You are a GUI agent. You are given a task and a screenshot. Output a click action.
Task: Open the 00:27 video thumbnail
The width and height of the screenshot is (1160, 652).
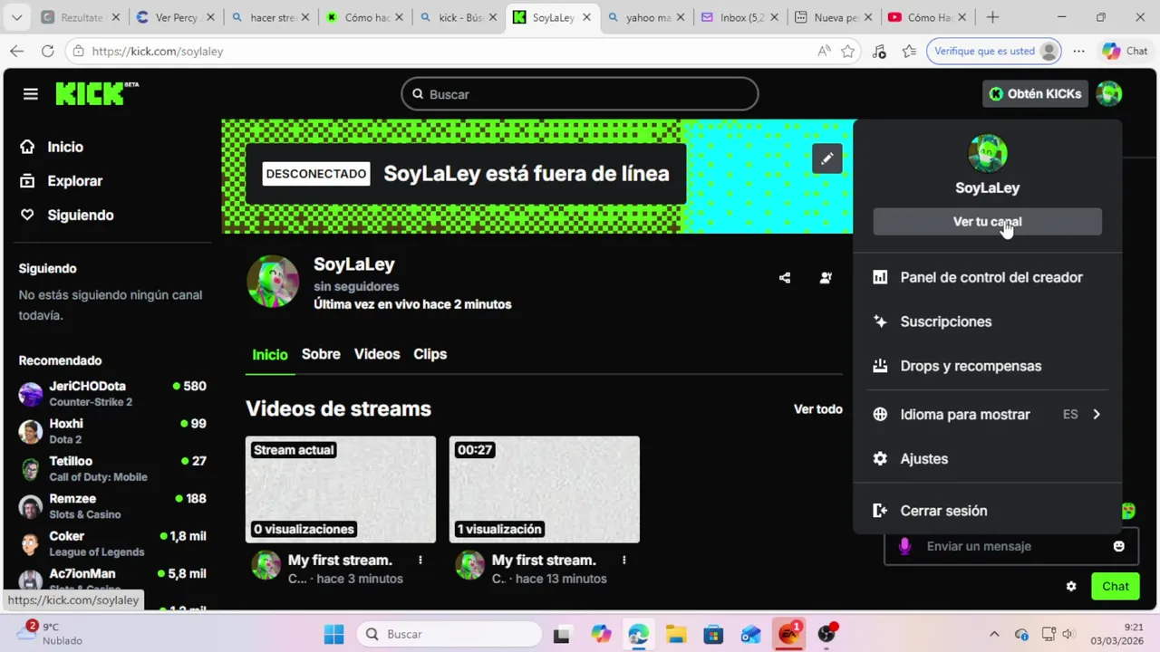pyautogui.click(x=545, y=490)
